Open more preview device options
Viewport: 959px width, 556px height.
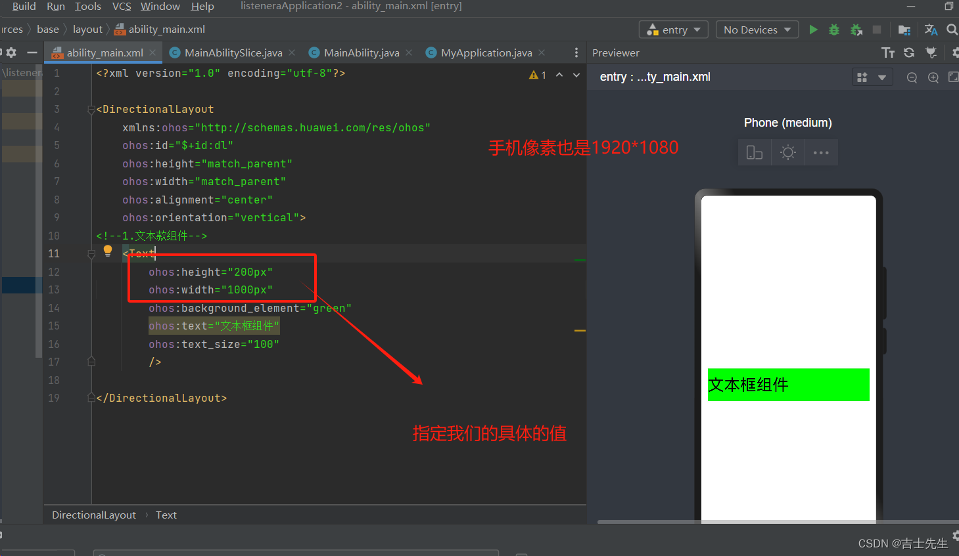[821, 153]
